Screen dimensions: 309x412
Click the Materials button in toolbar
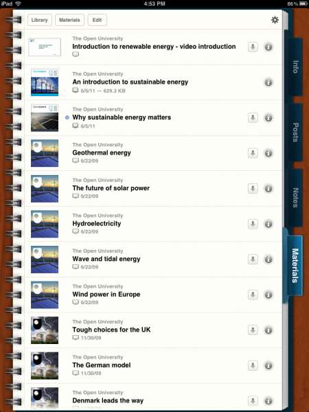[69, 20]
